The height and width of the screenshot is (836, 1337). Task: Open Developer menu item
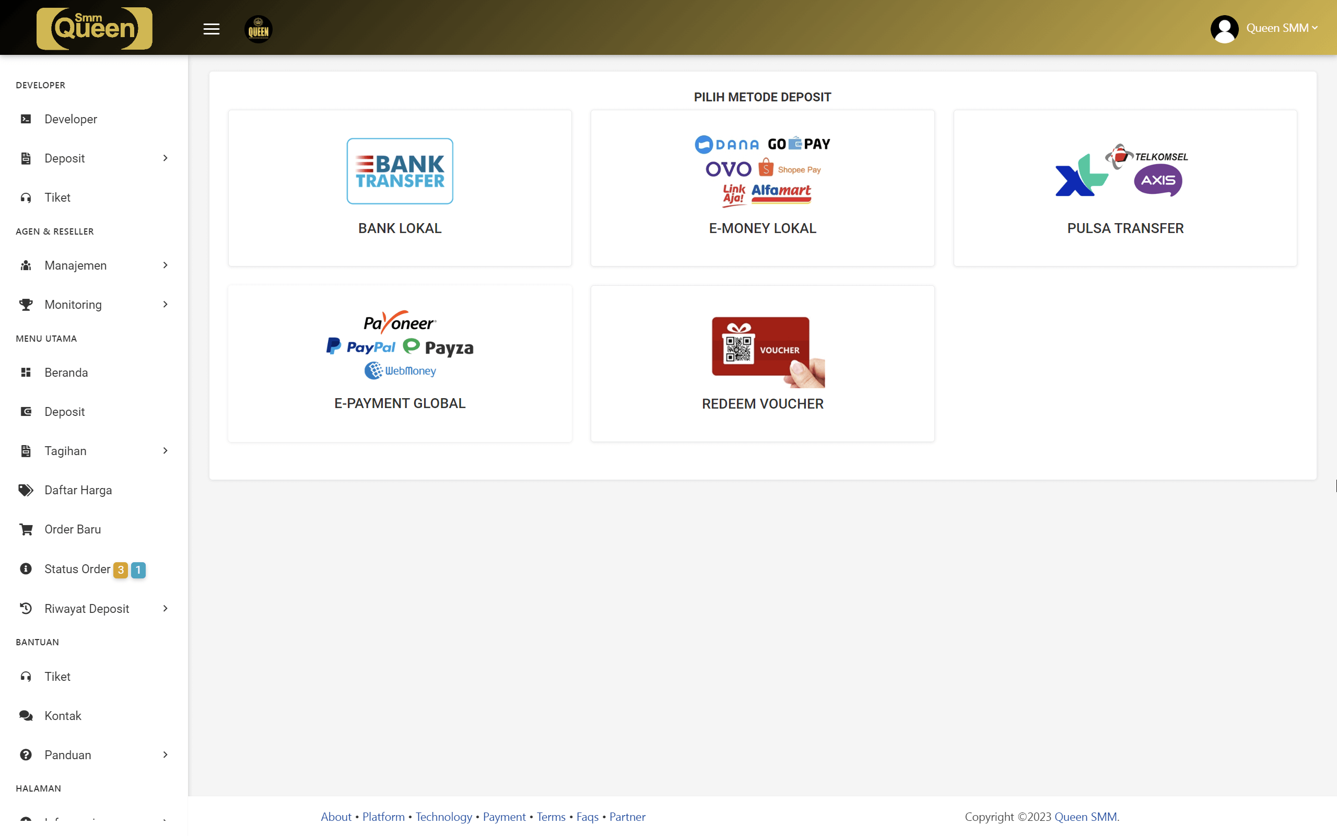click(x=71, y=119)
